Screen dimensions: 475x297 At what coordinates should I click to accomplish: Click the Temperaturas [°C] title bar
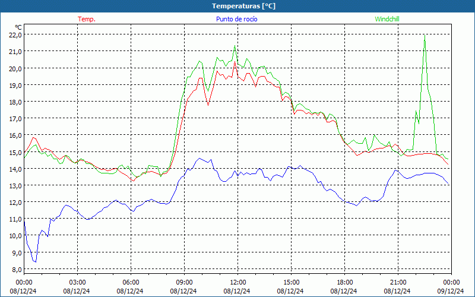[x=237, y=6]
